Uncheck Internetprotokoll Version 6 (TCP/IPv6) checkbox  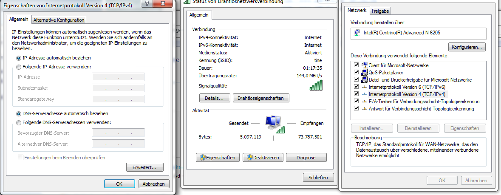tap(356, 87)
